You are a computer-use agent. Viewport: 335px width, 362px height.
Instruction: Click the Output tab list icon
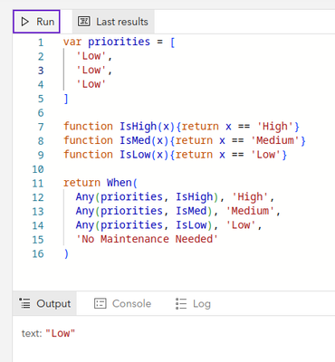(24, 303)
